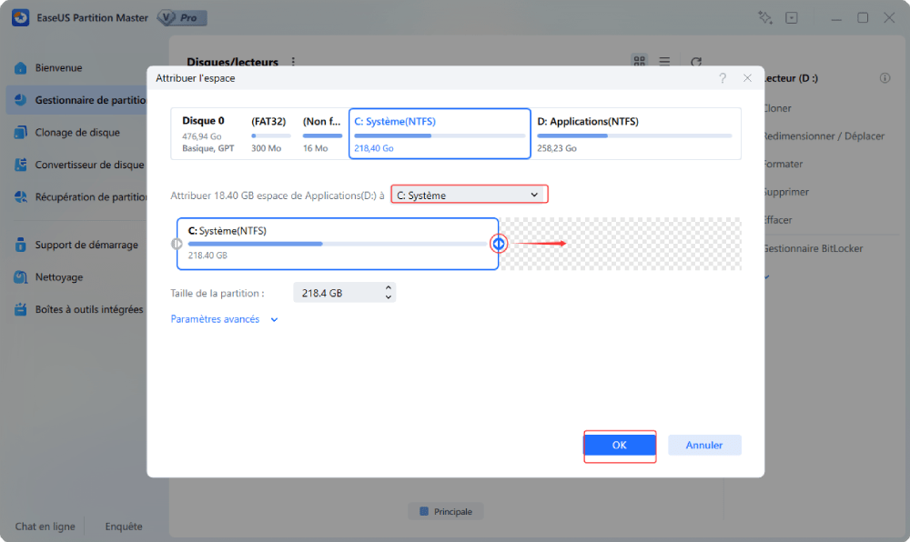The width and height of the screenshot is (910, 542).
Task: Decrease the partition size with the down arrow
Action: point(389,297)
